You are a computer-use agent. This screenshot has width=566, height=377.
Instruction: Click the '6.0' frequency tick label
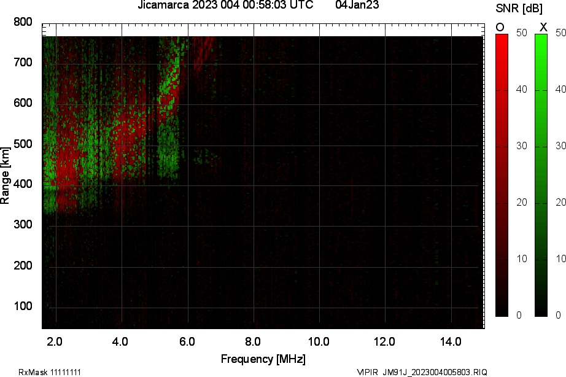coord(187,341)
